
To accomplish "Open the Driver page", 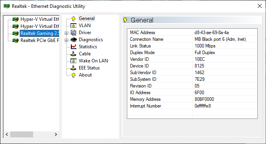I will 85,33.
